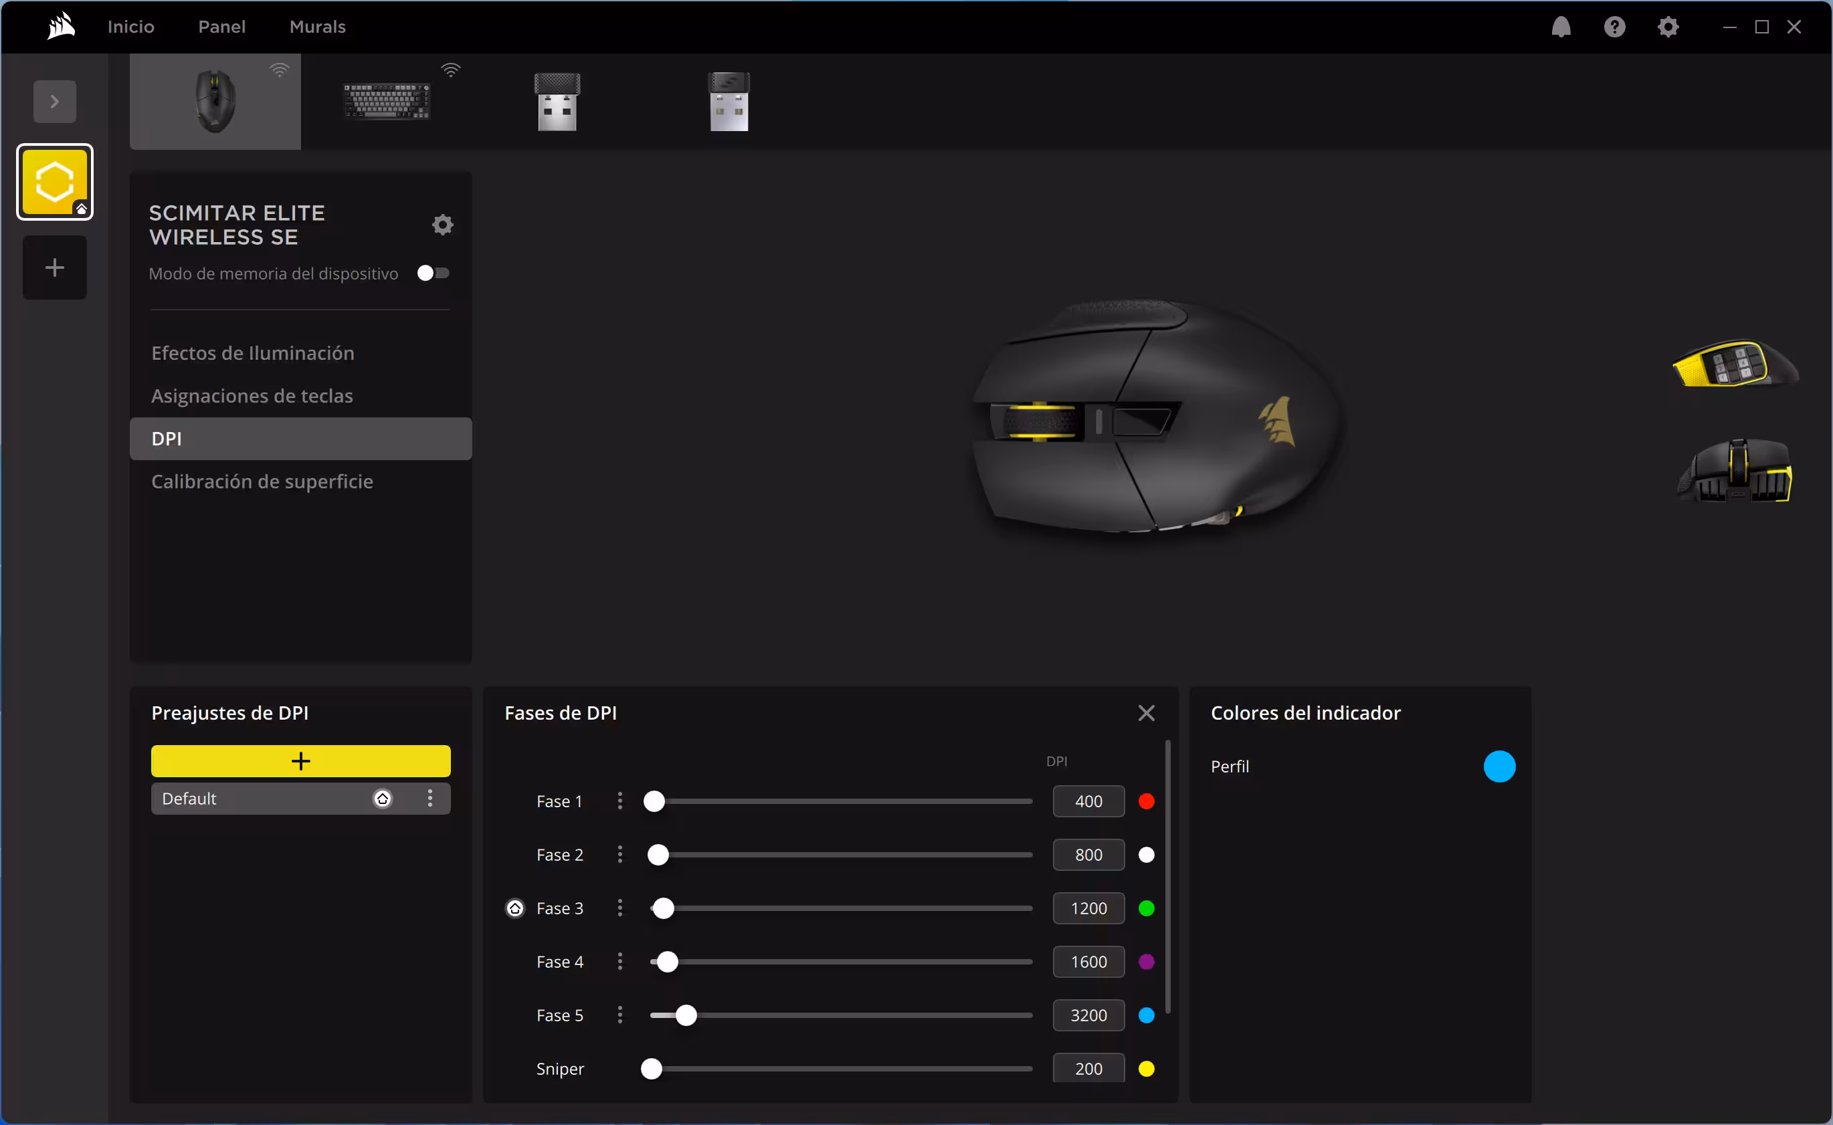Screen dimensions: 1833x1125
Task: Show mouse front view thumbnail
Action: (1735, 470)
